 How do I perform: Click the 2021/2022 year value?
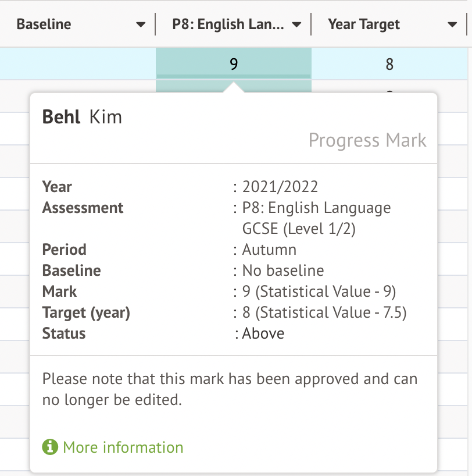coord(280,187)
